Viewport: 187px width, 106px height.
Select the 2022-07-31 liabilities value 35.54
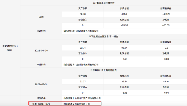pos(124,82)
